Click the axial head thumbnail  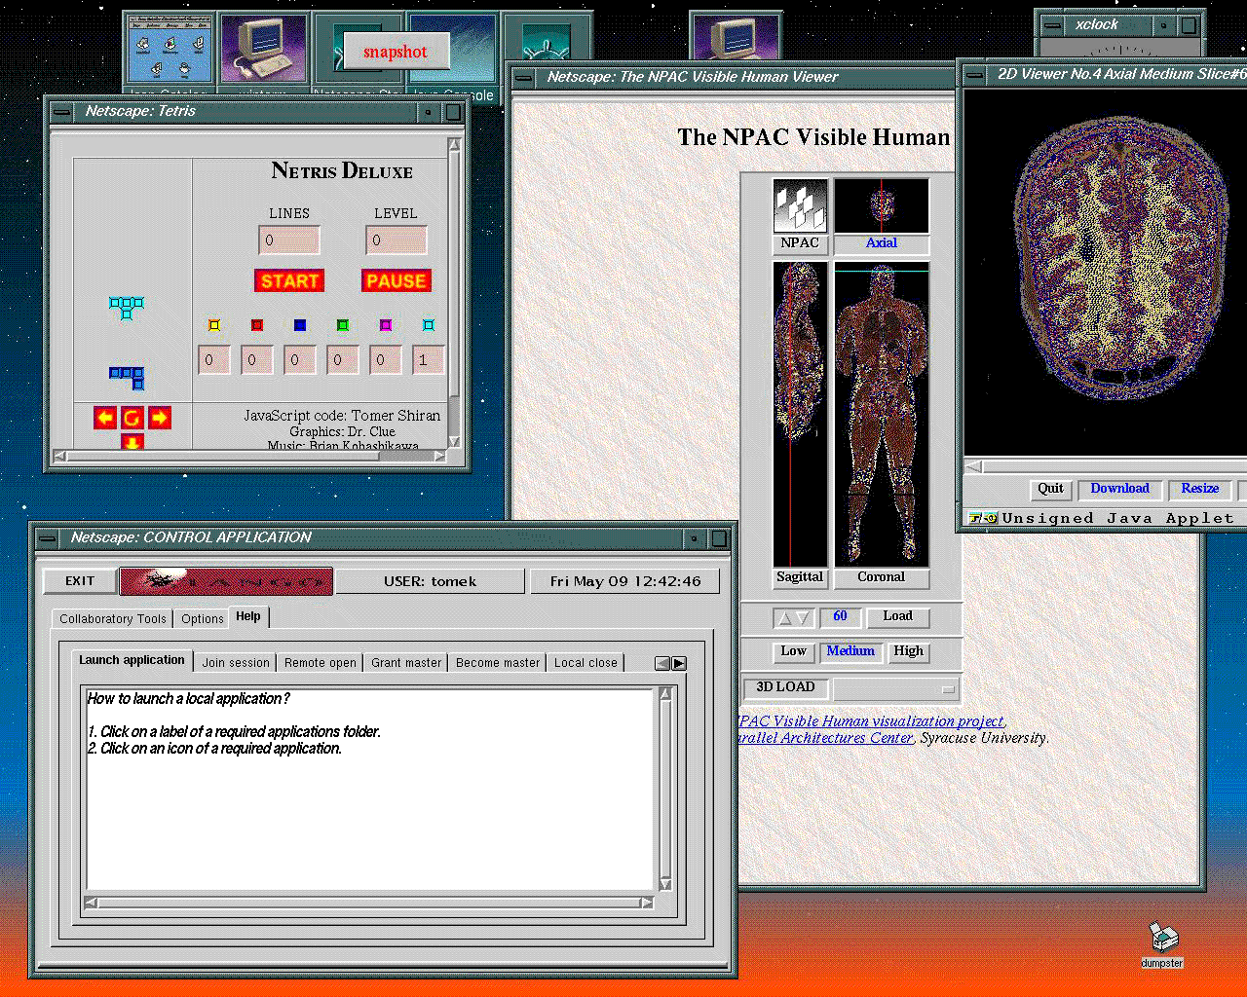point(882,205)
